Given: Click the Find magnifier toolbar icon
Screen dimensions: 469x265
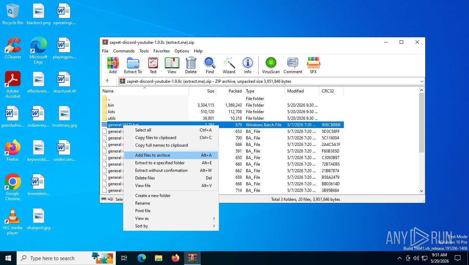Looking at the screenshot, I should [x=210, y=66].
